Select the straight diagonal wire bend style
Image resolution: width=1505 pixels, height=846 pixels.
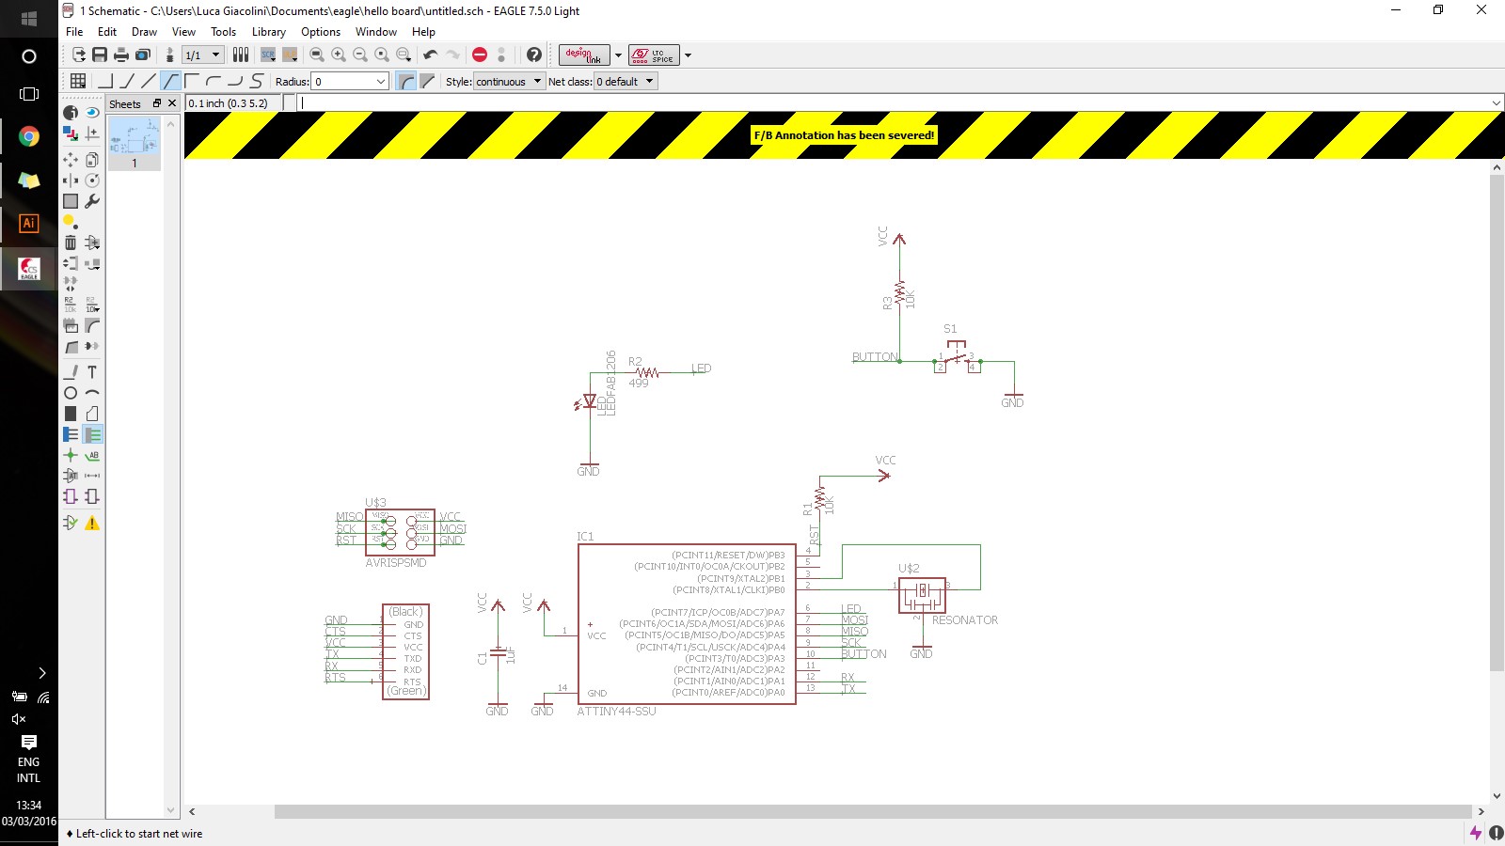149,82
